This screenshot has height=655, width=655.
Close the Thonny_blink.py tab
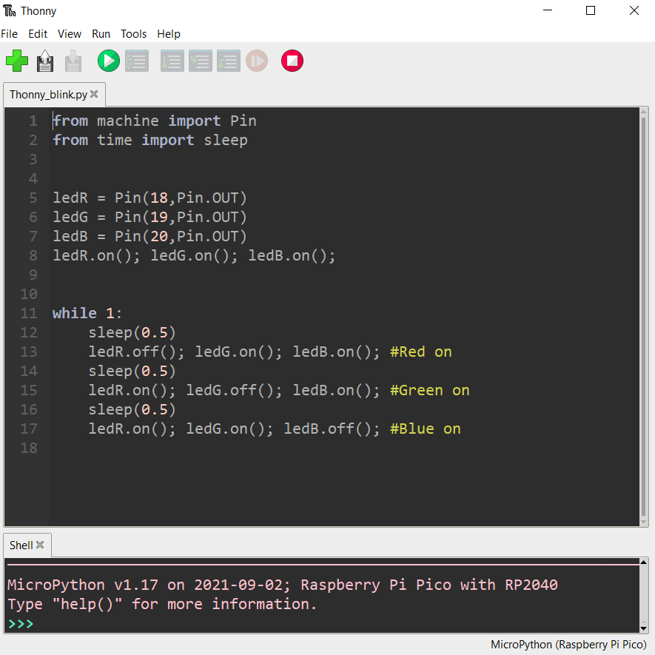point(94,95)
